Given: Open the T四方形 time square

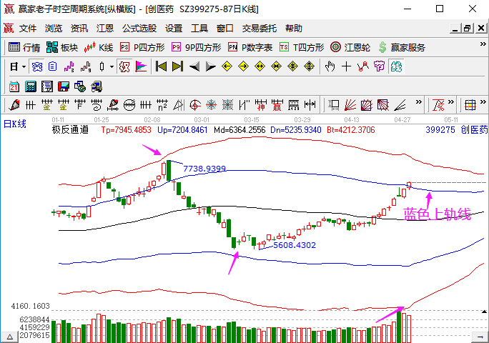Looking at the screenshot, I should 302,47.
